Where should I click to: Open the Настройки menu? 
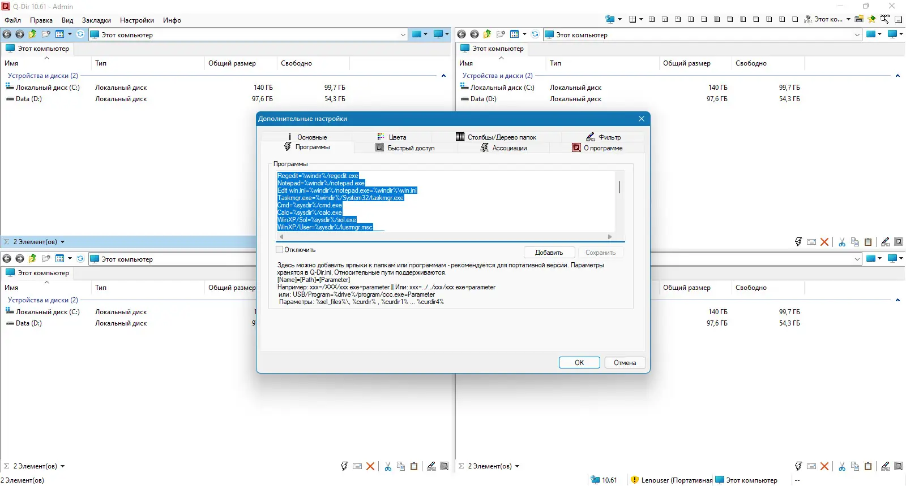click(x=137, y=20)
